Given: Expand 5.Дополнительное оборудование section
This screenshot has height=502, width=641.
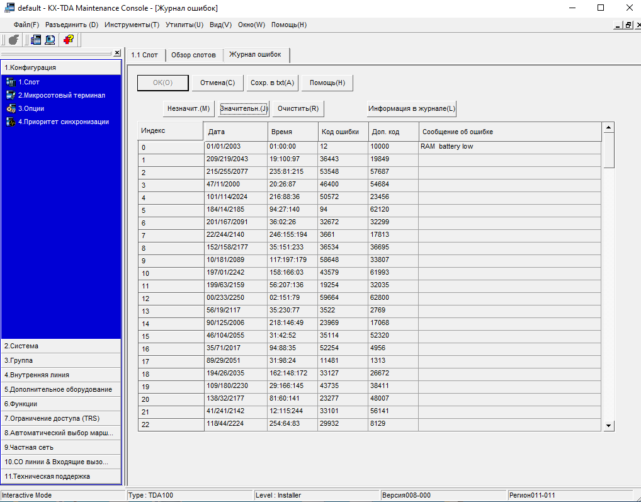Looking at the screenshot, I should click(x=61, y=390).
